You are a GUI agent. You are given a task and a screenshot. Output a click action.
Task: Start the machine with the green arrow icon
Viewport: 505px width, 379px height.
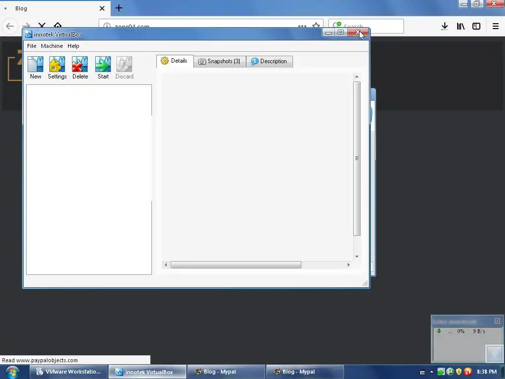103,65
